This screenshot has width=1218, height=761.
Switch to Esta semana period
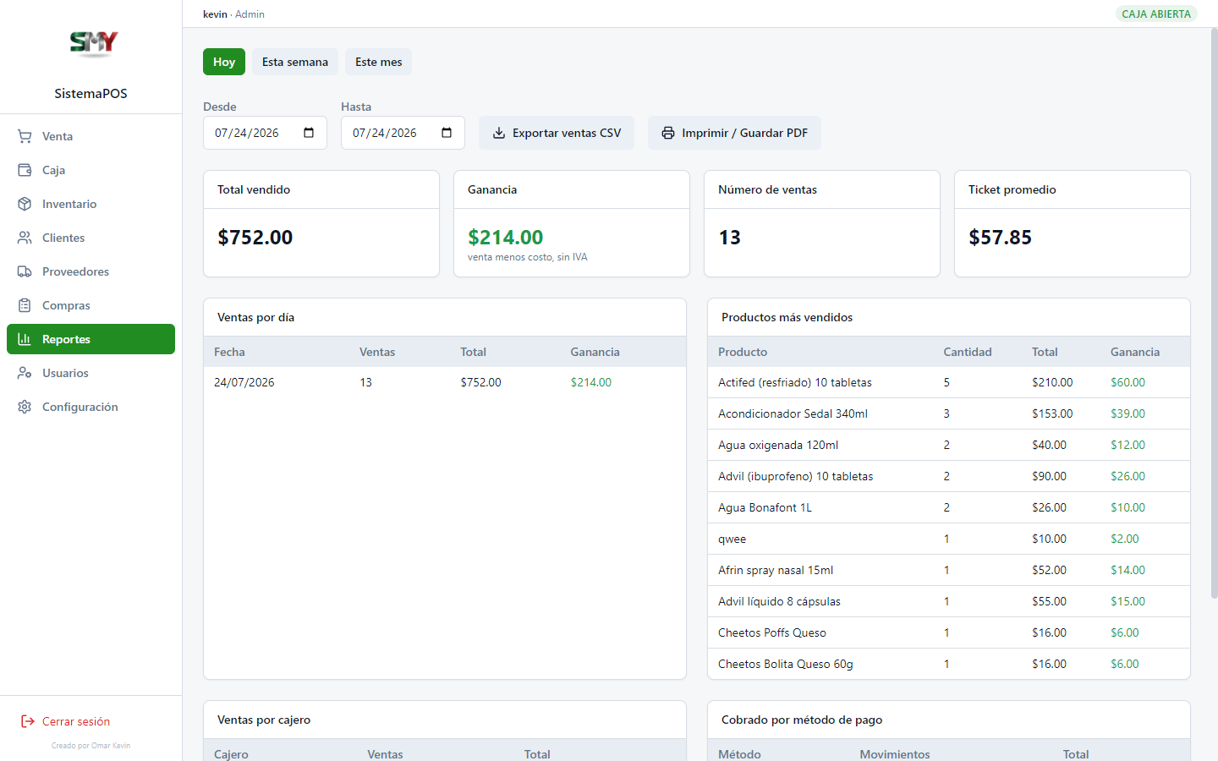295,62
